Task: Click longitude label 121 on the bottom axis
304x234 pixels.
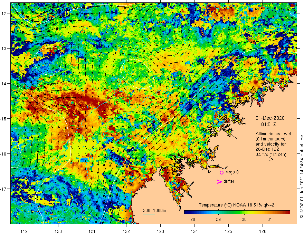Action: 92,231
